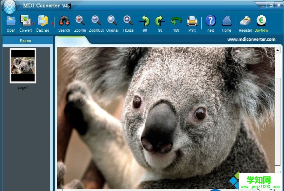Fit image with the FitSize icon
Image resolution: width=284 pixels, height=191 pixels.
pos(128,20)
